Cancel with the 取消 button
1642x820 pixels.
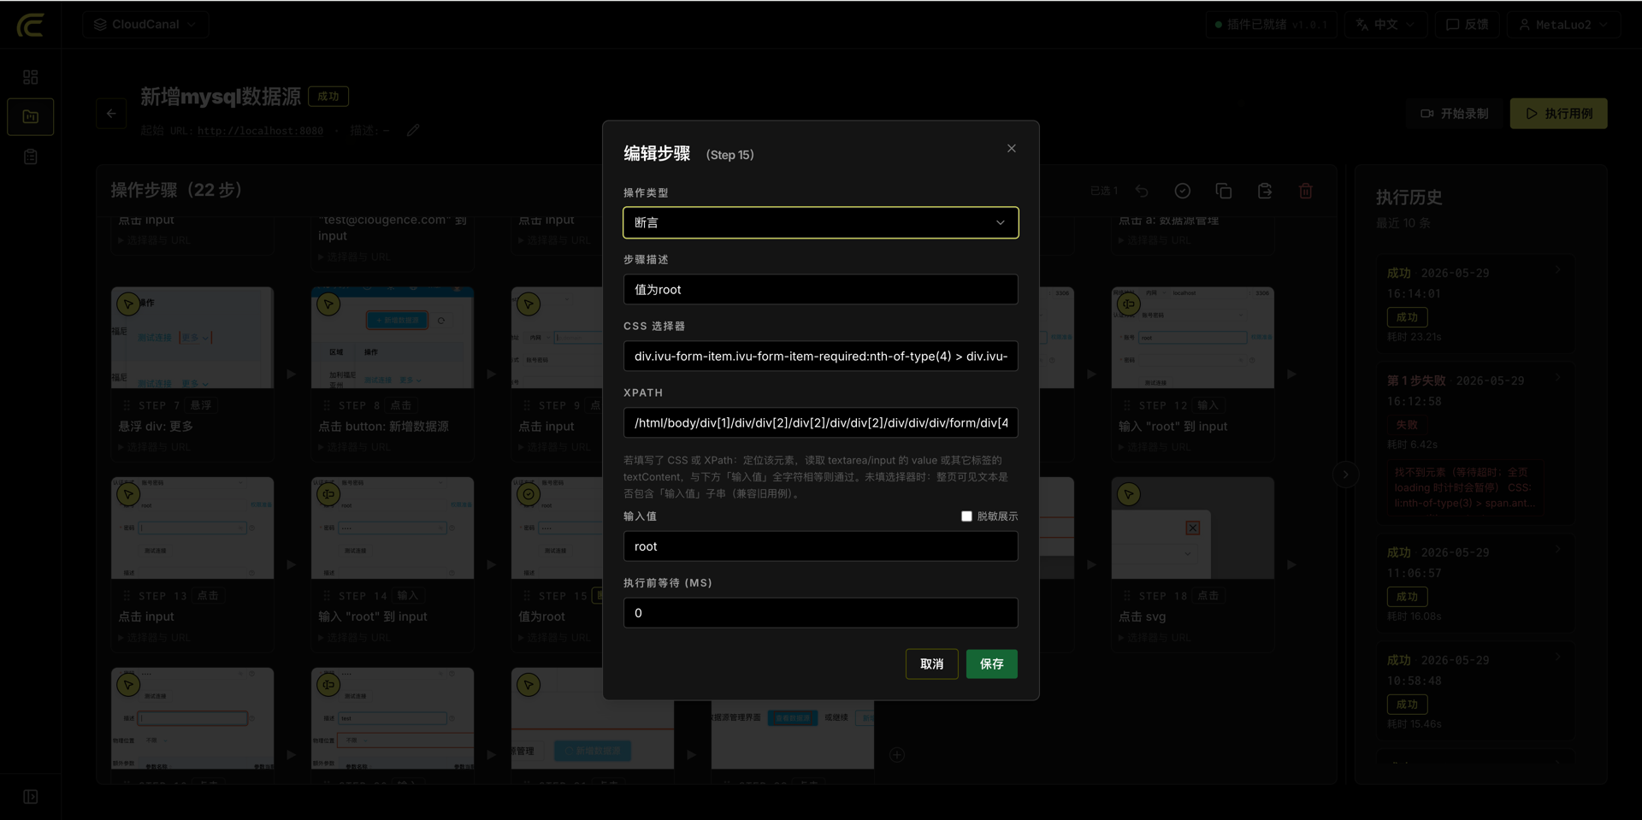(x=931, y=664)
